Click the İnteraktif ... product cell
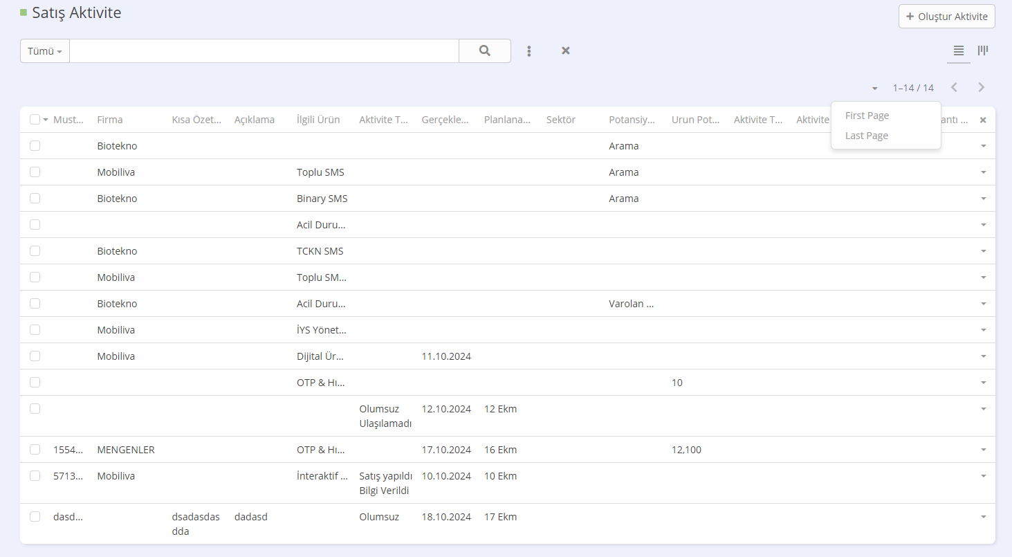 322,476
